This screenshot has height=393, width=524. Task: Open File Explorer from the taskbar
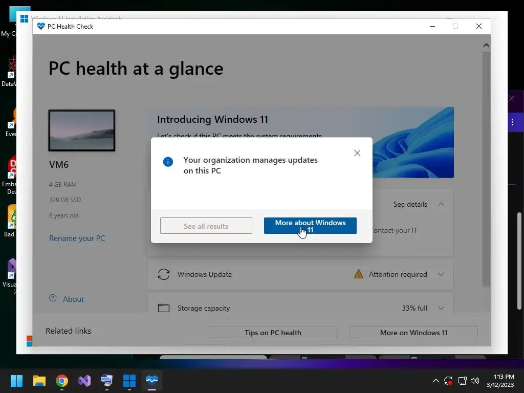click(39, 381)
